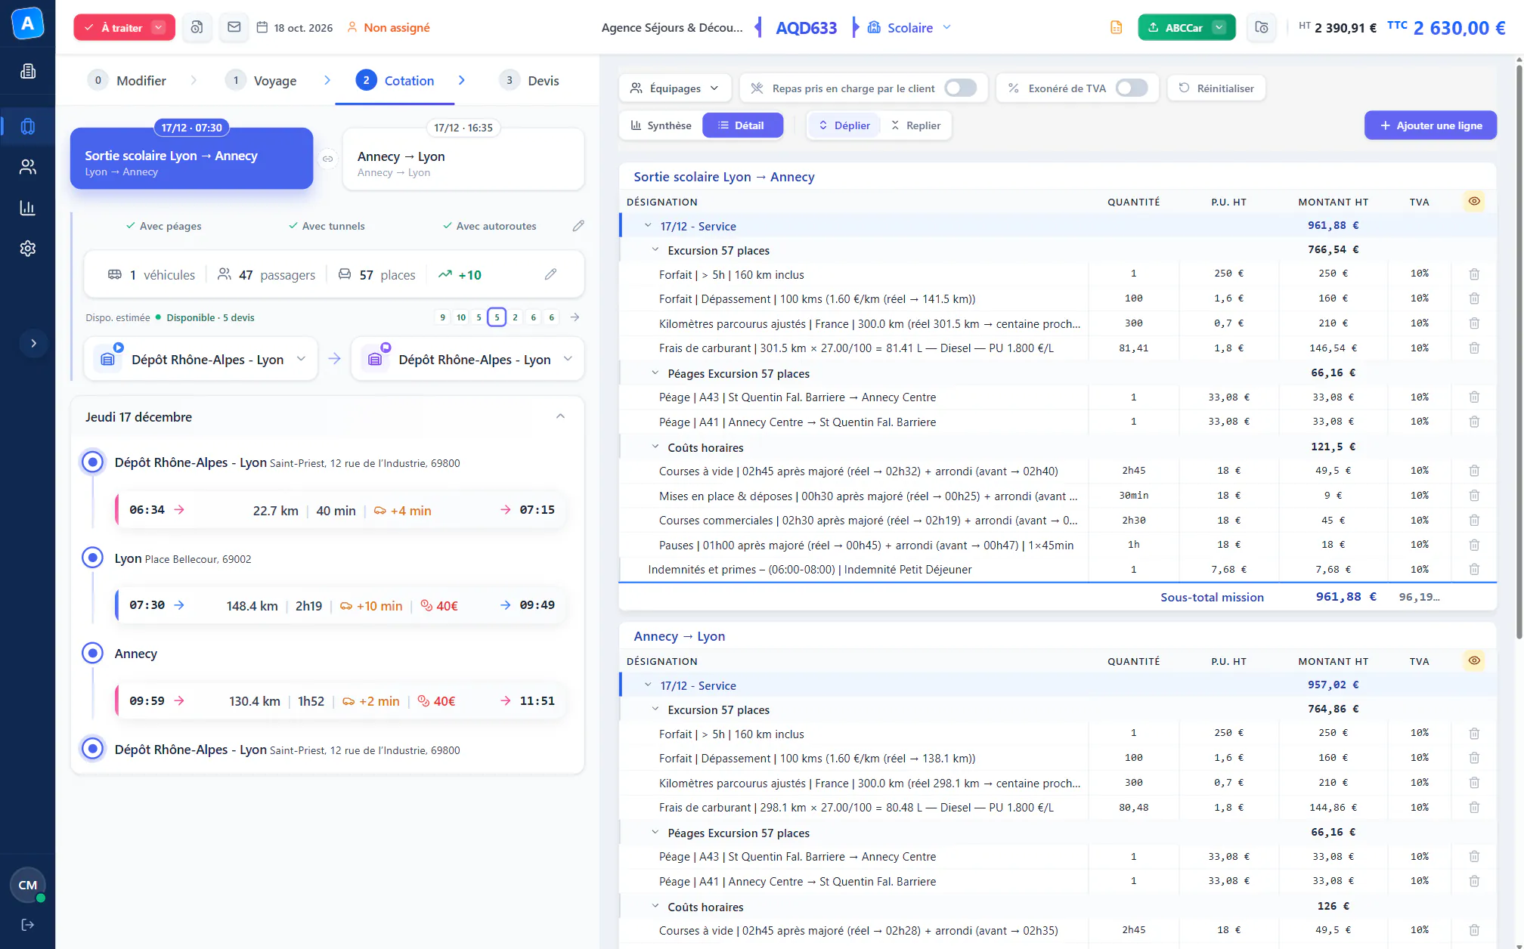1524x949 pixels.
Task: Click the mail envelope icon in header
Action: [x=234, y=27]
